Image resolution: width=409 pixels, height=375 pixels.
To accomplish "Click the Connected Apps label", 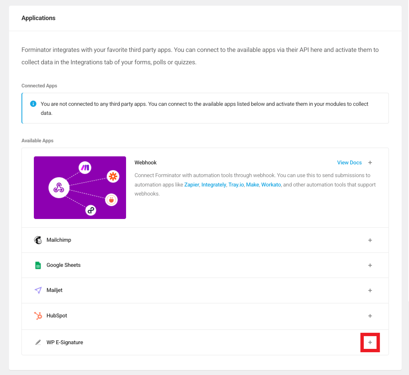I will [x=39, y=86].
